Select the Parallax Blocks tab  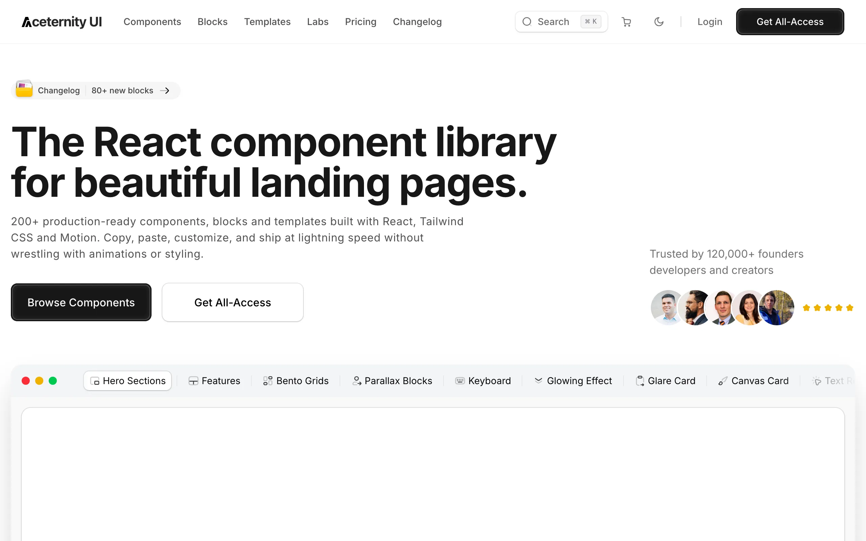392,381
